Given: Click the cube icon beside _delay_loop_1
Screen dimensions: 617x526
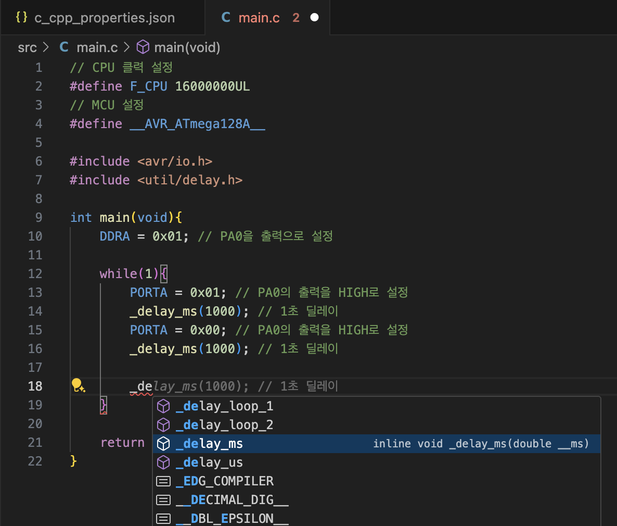Looking at the screenshot, I should 163,406.
